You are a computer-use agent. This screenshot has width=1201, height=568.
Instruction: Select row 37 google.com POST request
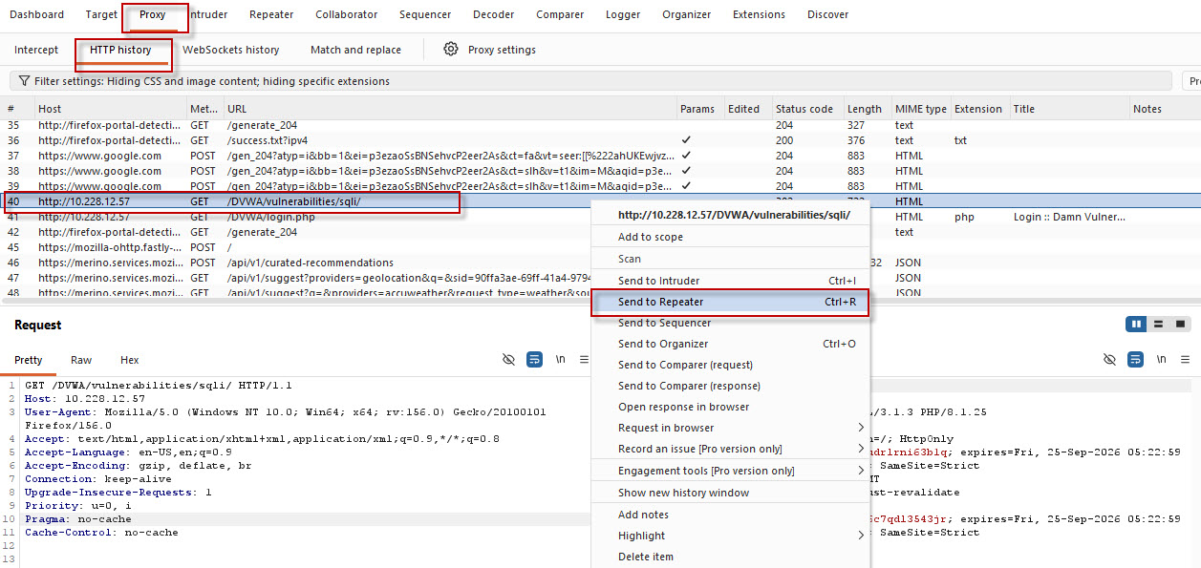click(600, 156)
